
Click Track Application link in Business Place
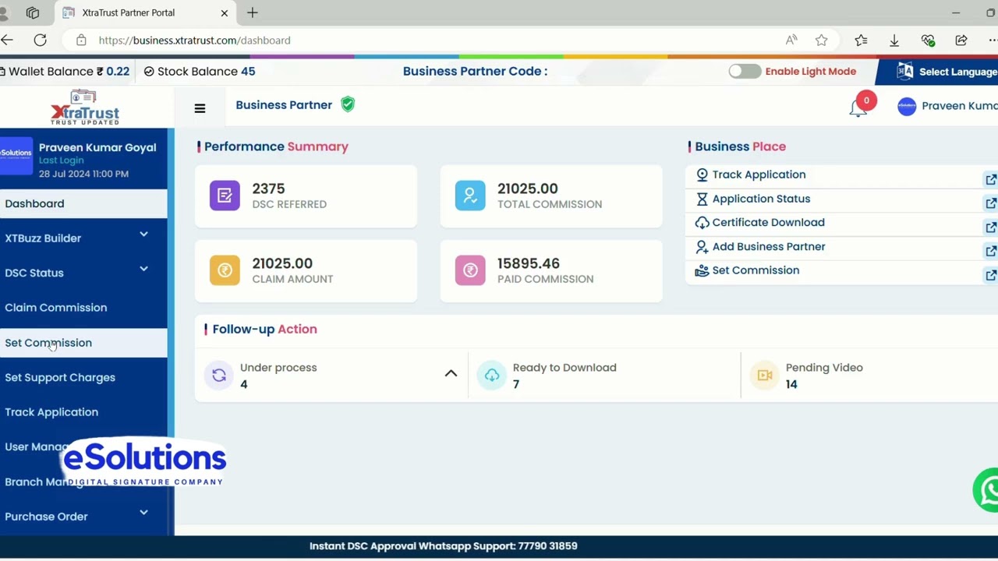coord(759,175)
